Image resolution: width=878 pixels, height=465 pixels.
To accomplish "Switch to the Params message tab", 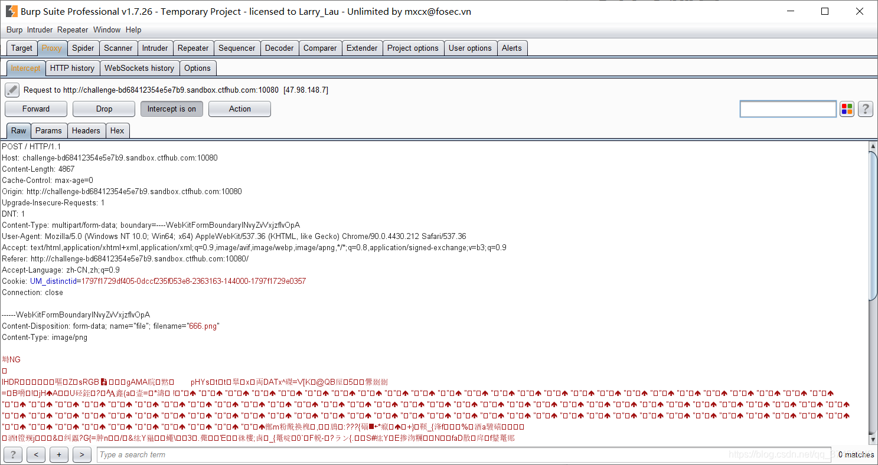I will (x=48, y=130).
